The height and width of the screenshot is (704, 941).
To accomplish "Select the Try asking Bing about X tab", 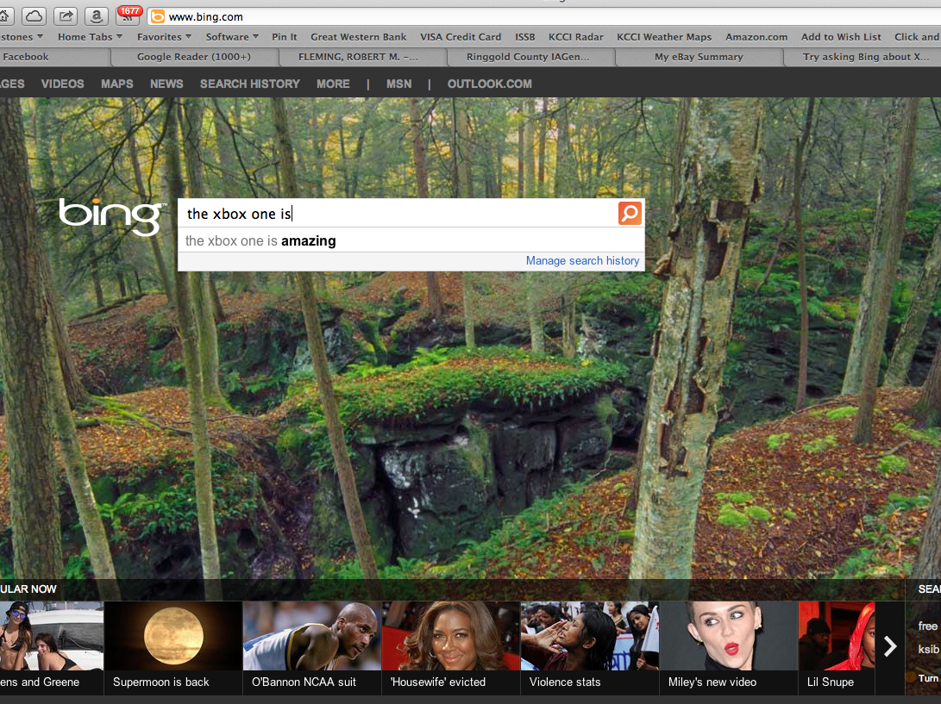I will 863,57.
